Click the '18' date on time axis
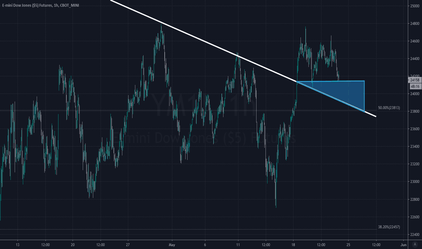The image size is (422, 249). [293, 244]
